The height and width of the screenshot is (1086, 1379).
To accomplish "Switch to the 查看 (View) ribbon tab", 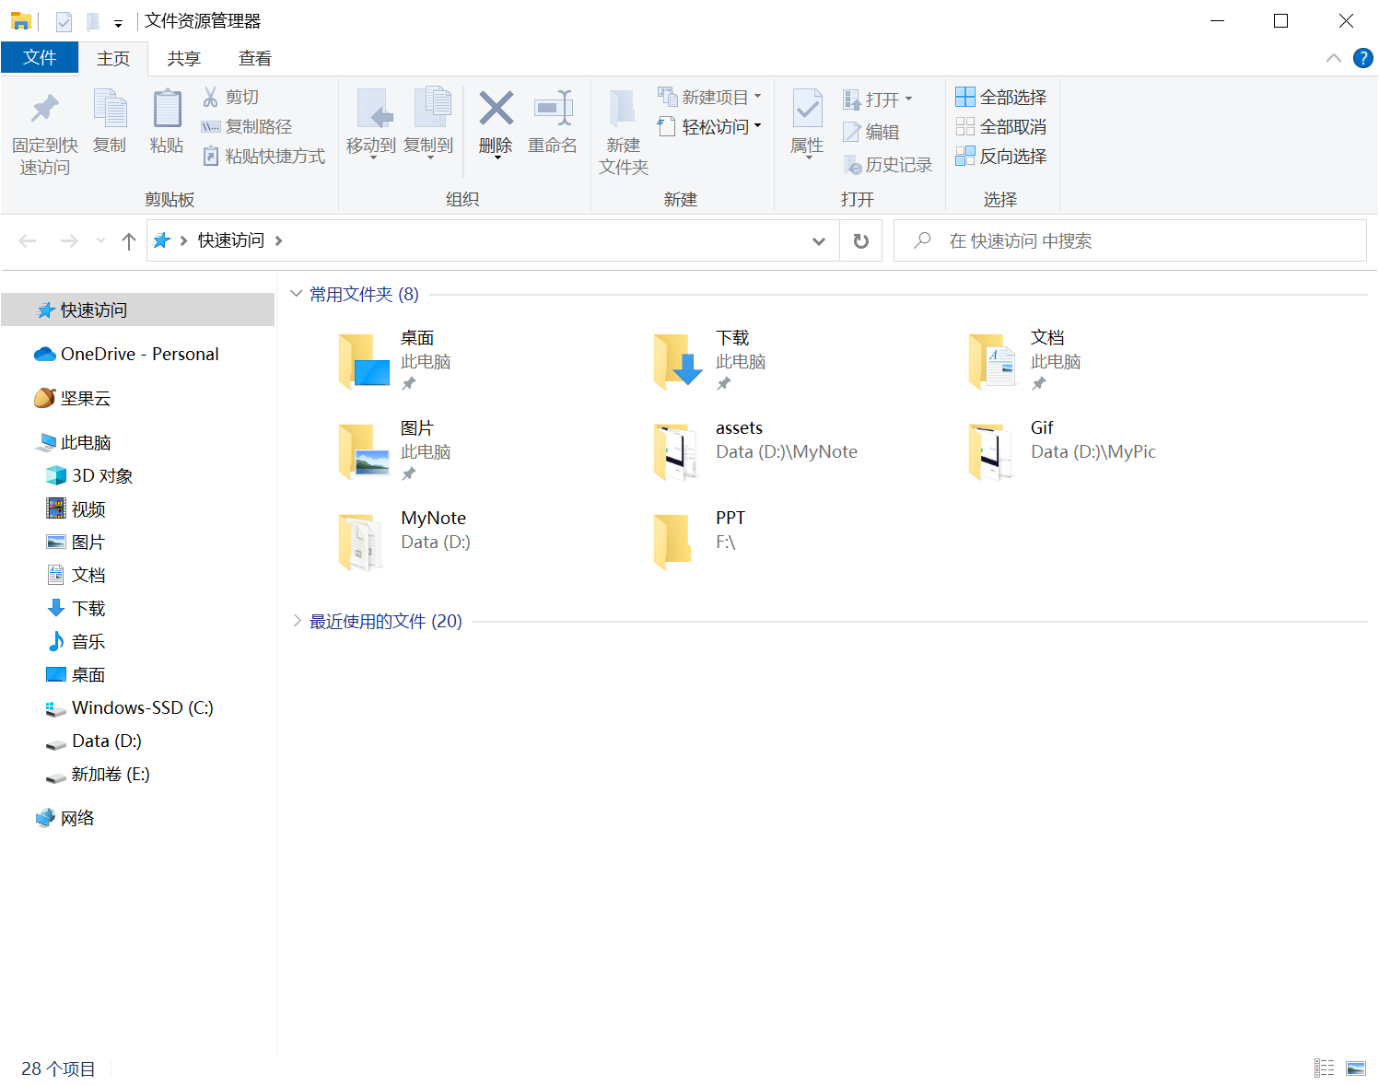I will pyautogui.click(x=255, y=58).
